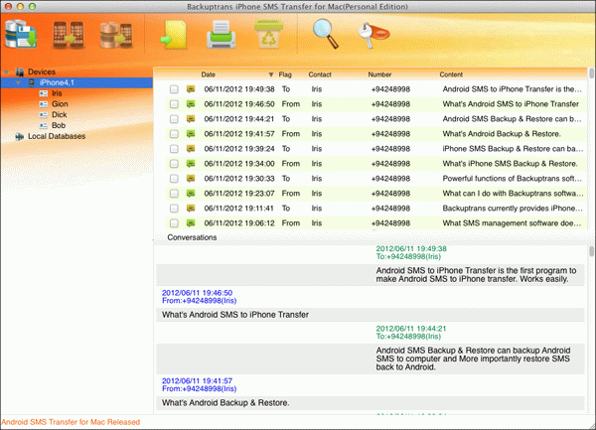
Task: Click the contact card icon beside Dick
Action: coord(44,115)
